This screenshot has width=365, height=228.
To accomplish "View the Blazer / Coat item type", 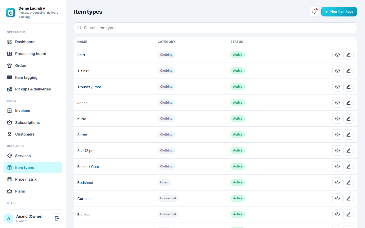I will click(x=337, y=166).
